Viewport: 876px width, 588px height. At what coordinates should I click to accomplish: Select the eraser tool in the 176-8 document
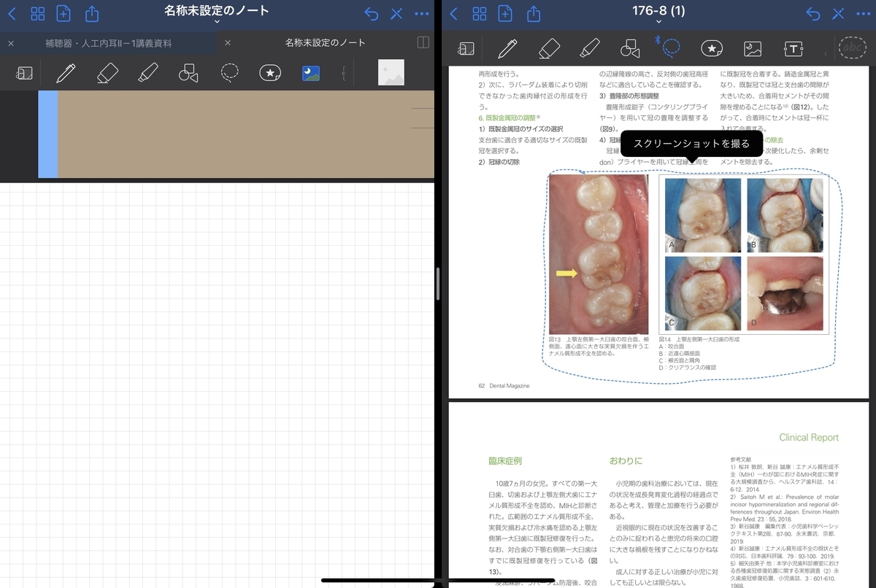click(549, 49)
